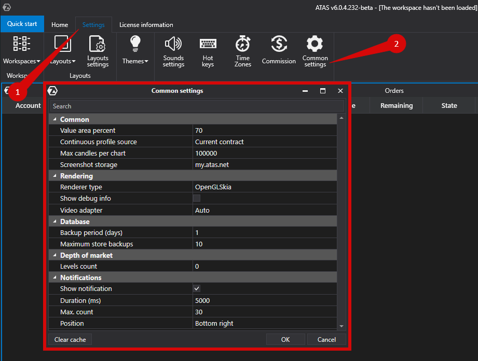Image resolution: width=478 pixels, height=361 pixels.
Task: Collapse the Notifications section
Action: pos(54,277)
